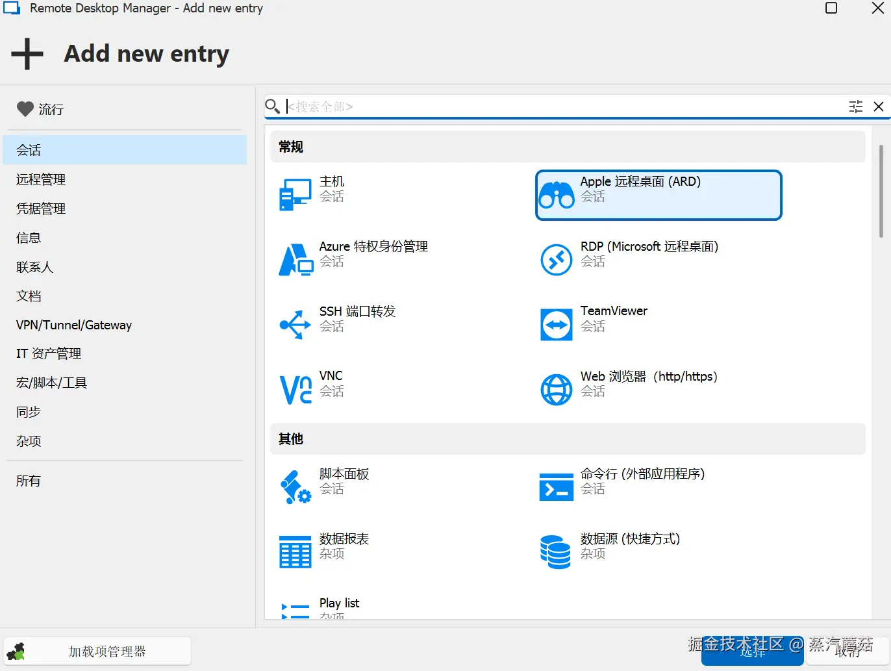Select the IT 资产管理 category
Viewport: 891px width, 671px height.
[x=125, y=353]
